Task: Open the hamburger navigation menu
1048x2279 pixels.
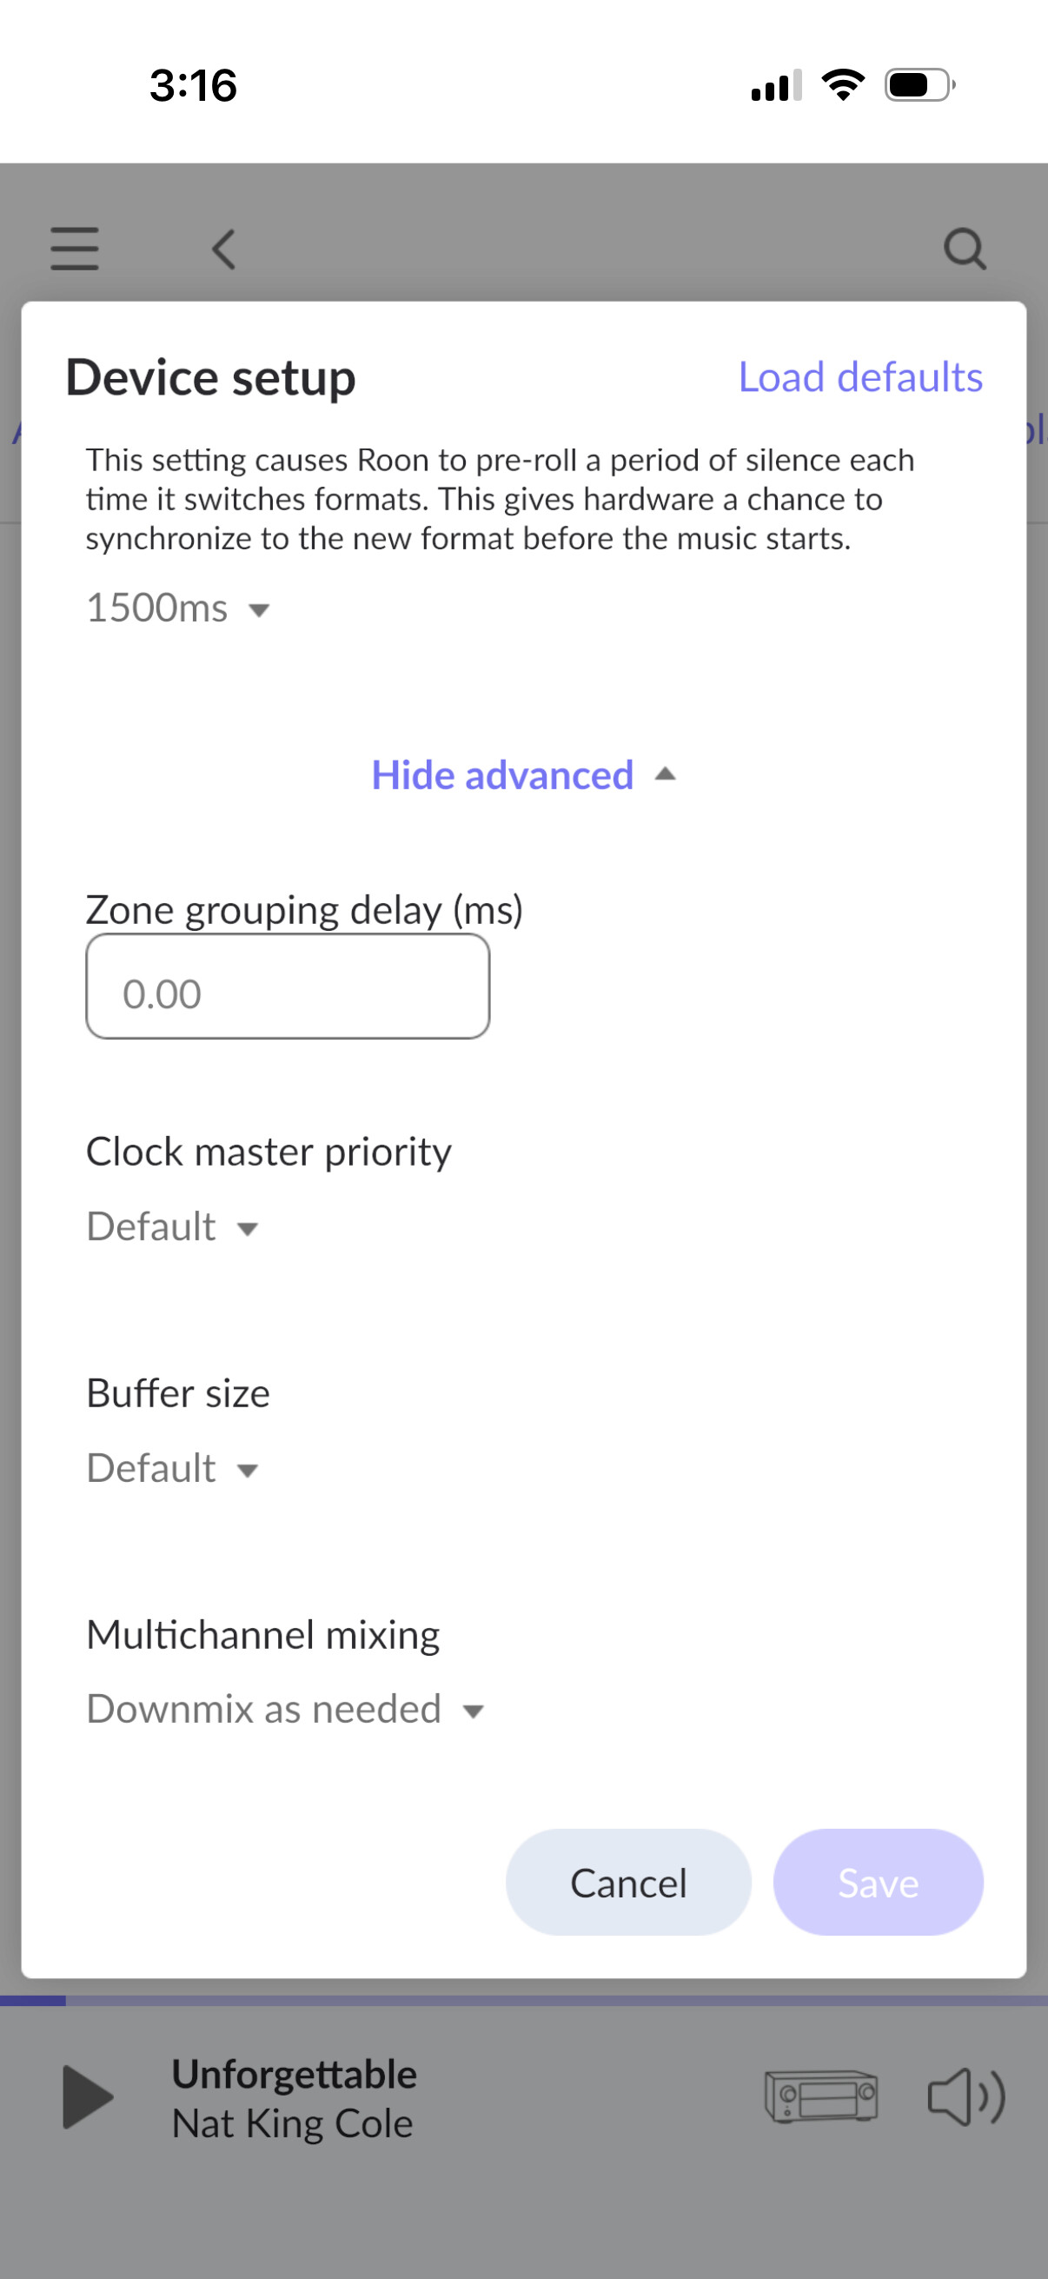Action: pos(74,249)
